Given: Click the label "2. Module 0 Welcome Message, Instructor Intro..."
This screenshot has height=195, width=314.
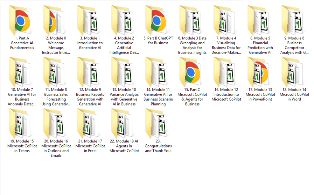Looking at the screenshot, I should (x=56, y=45).
